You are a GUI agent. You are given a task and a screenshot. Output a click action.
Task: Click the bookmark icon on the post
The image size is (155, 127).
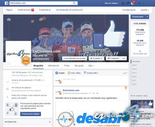coord(126,88)
